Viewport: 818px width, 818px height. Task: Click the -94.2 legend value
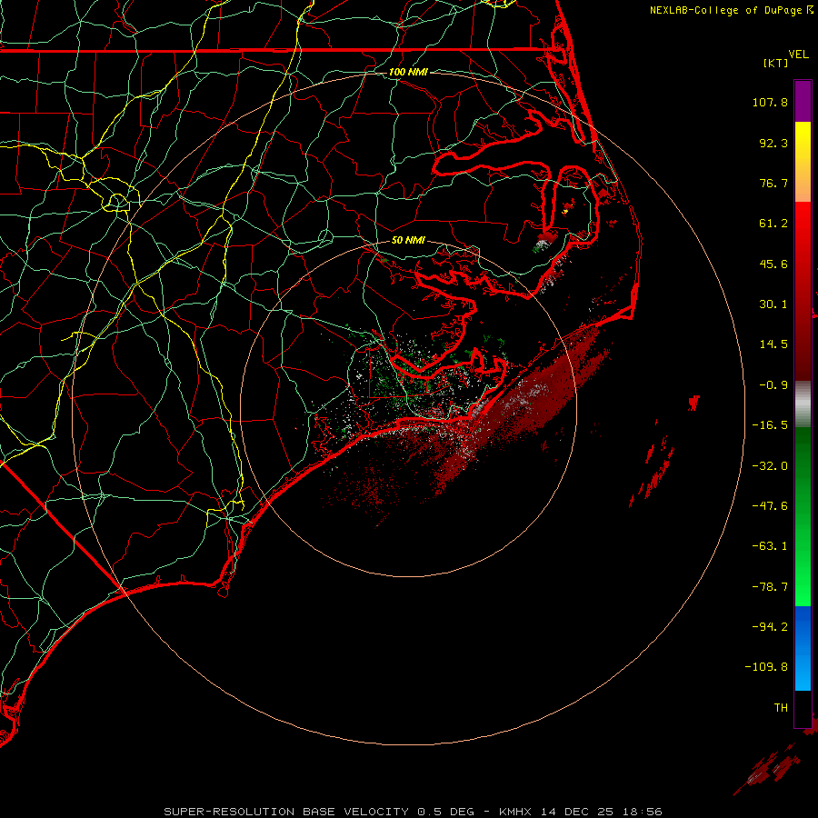pyautogui.click(x=770, y=627)
